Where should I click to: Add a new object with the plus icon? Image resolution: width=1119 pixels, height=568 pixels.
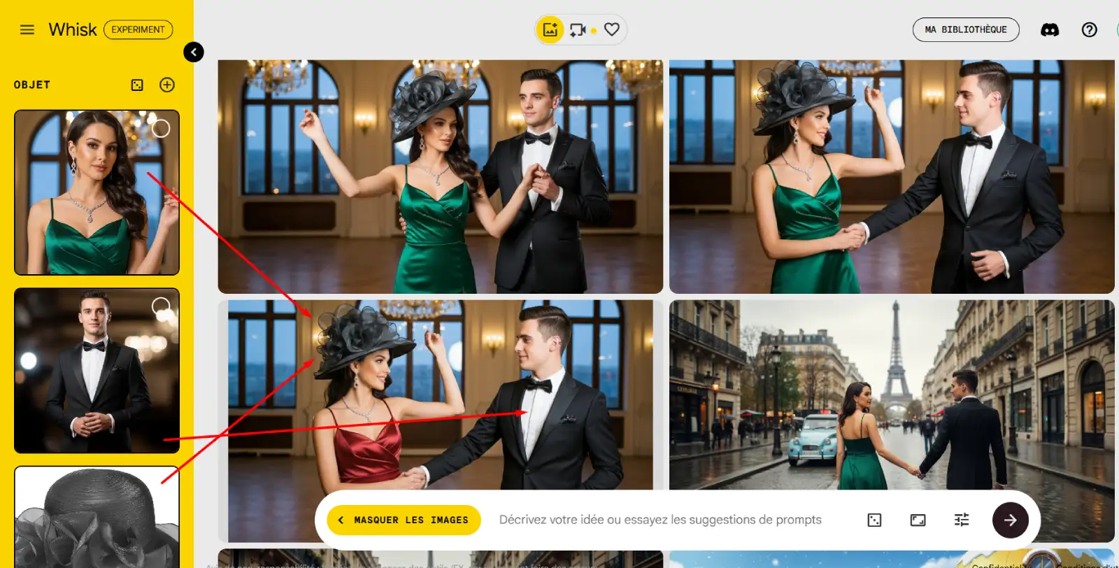(167, 85)
